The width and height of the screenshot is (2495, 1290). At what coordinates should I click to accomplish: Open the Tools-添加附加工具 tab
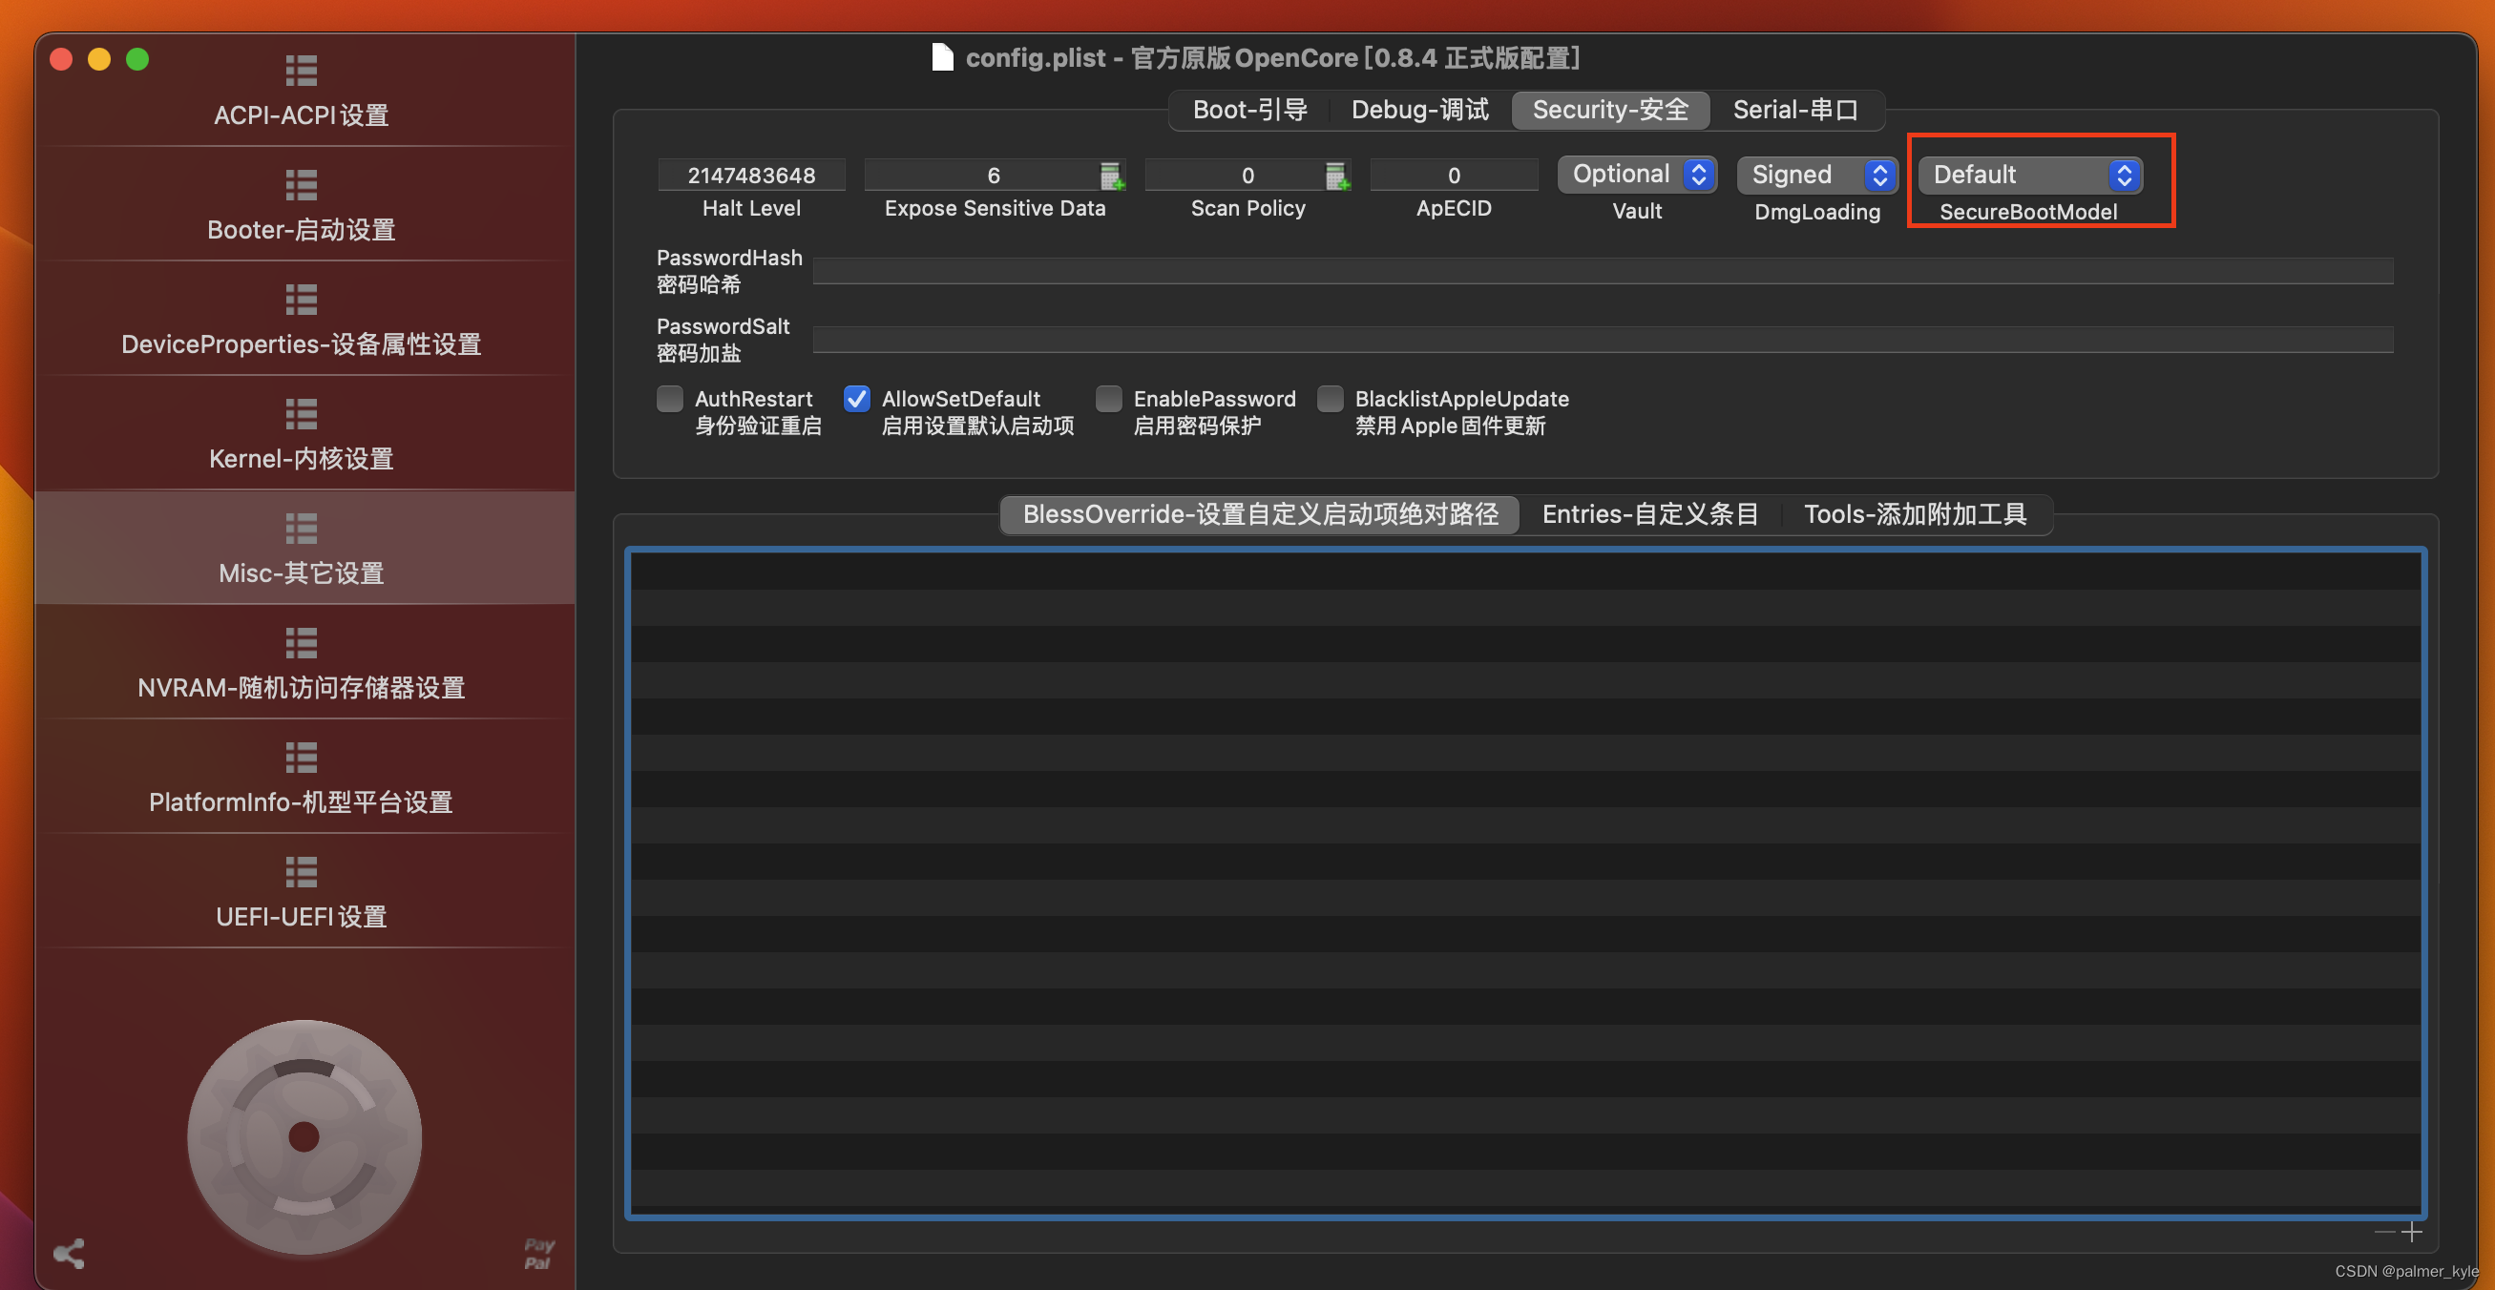coord(1914,513)
